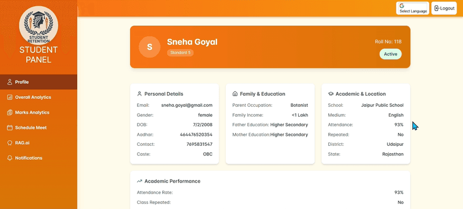Click Father Education value Higher Secondary
Screen dimensions: 463x209
(289, 125)
